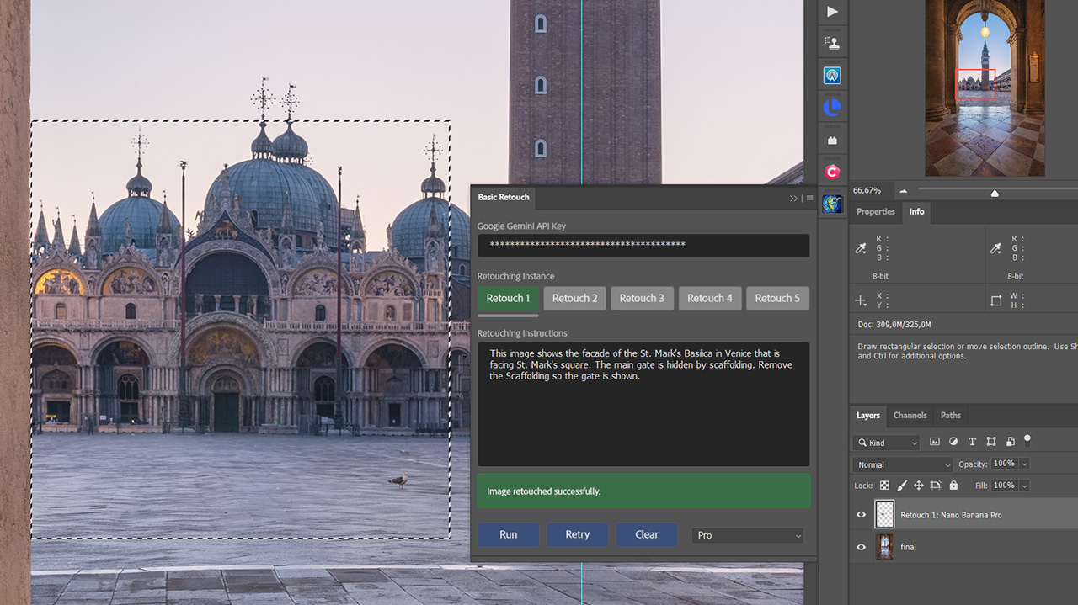Open the Properties tab
The width and height of the screenshot is (1078, 605).
[875, 212]
